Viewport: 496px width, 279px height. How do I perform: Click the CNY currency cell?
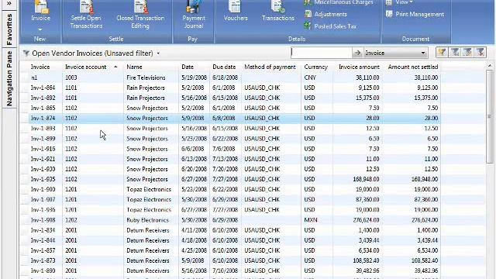pos(310,77)
